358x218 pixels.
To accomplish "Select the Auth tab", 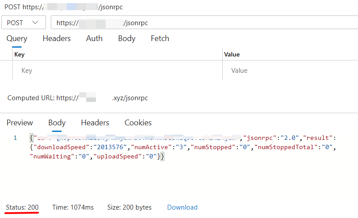I will click(94, 38).
